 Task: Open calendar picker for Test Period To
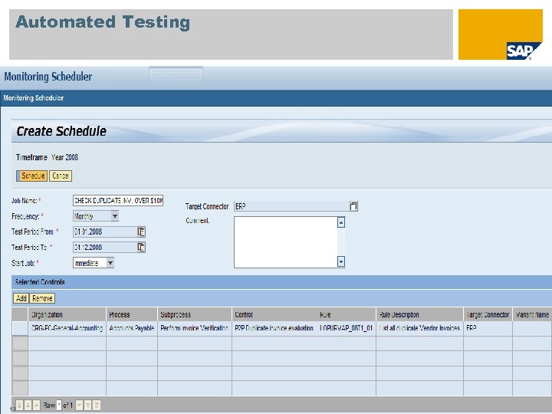[x=141, y=247]
